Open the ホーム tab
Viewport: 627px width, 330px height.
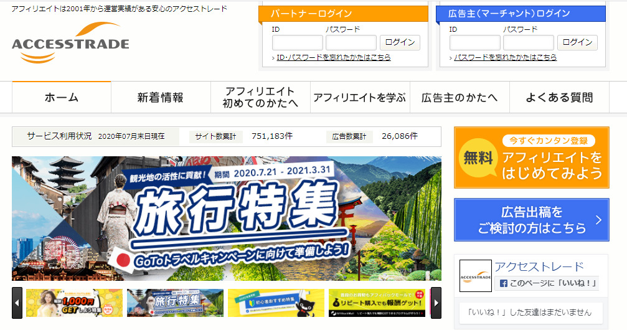[62, 97]
